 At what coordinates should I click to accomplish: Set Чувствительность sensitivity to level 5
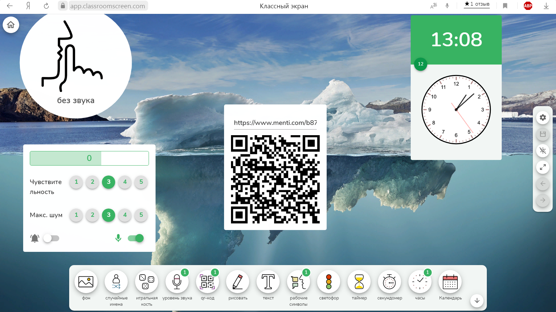click(x=141, y=182)
